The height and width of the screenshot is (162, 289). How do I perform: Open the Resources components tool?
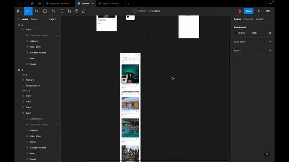[x=69, y=11]
